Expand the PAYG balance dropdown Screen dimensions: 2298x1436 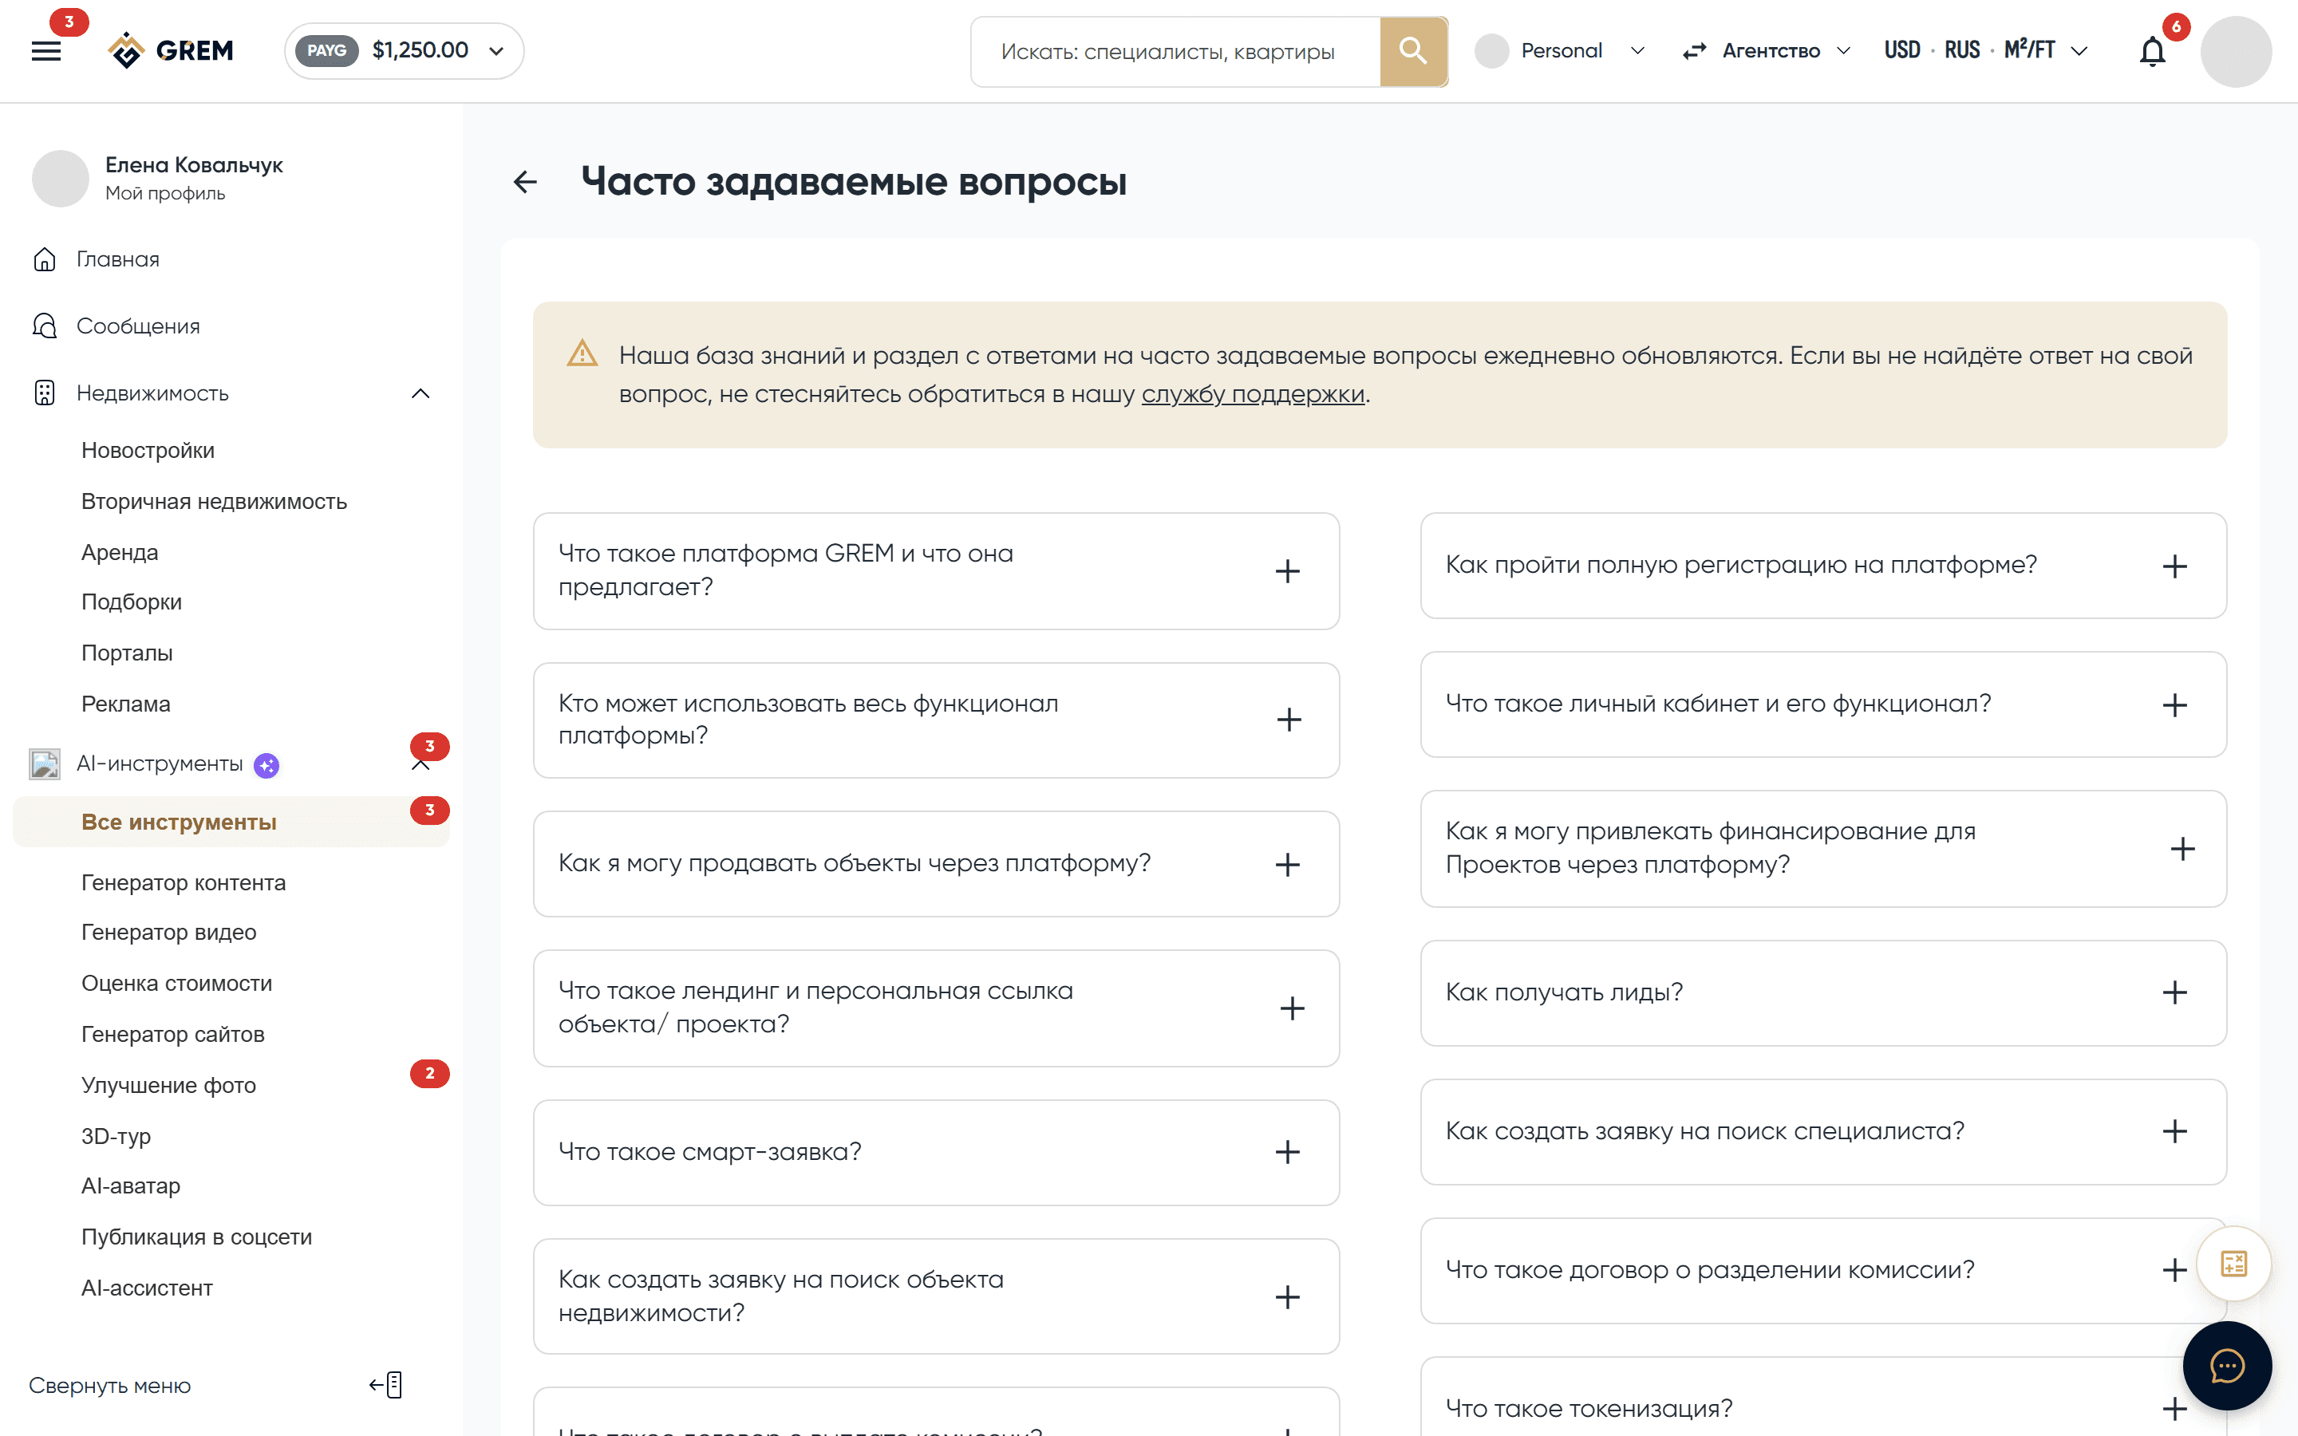[x=405, y=51]
